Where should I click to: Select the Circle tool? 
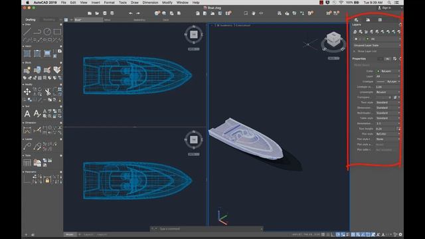pos(47,32)
